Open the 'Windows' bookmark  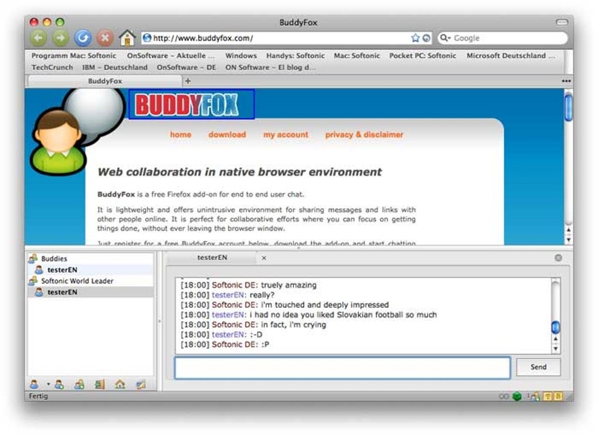[241, 56]
